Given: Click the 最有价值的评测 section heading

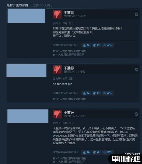Looking at the screenshot, I should click(17, 5).
